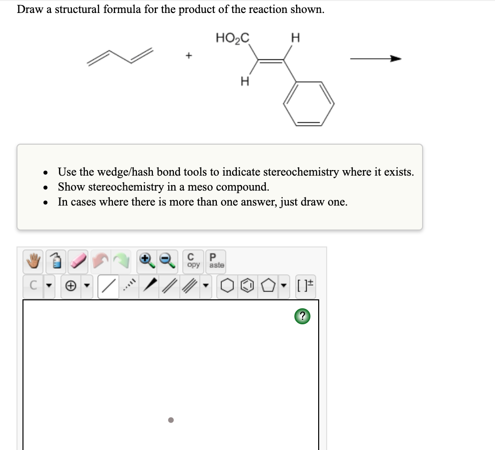
Task: Open the green question mark help
Action: coord(302,316)
